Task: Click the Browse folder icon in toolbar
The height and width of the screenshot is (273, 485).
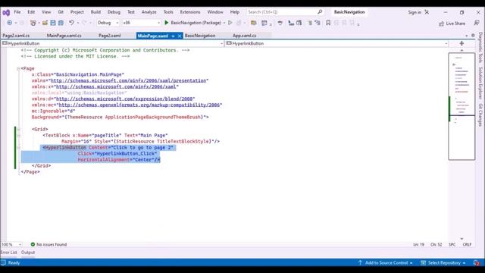Action: [253, 23]
